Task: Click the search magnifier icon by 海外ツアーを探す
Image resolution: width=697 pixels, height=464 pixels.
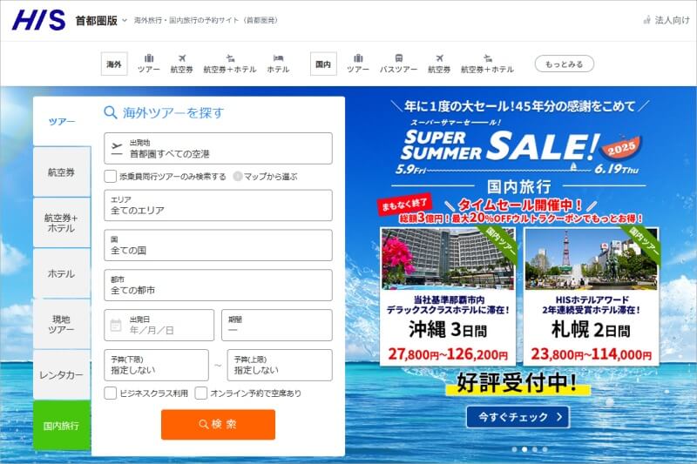Action: coord(111,112)
